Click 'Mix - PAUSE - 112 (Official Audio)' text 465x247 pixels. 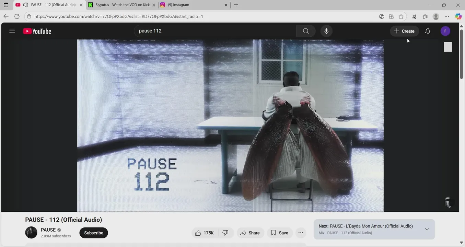pyautogui.click(x=345, y=233)
